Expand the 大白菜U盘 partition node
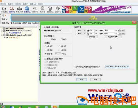The width and height of the screenshot is (138, 108). [4, 33]
